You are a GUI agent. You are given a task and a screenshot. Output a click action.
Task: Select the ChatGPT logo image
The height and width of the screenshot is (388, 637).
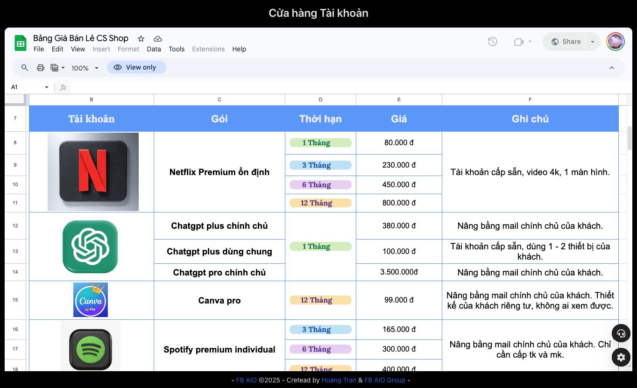coord(90,247)
